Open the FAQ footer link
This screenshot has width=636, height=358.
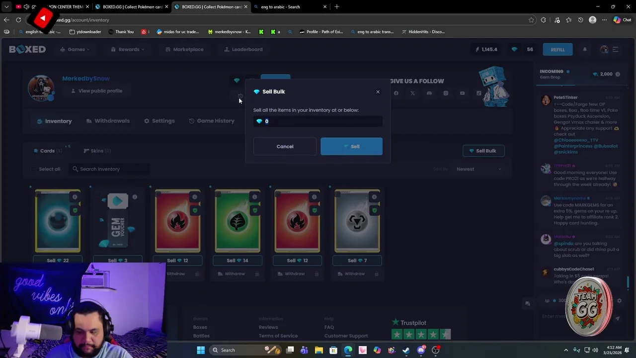coord(329,327)
